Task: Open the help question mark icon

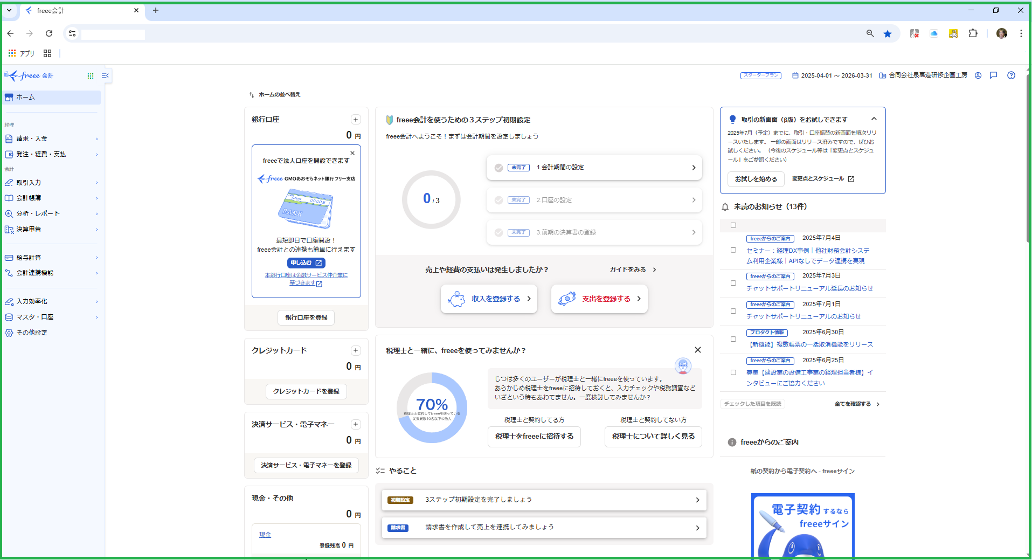Action: [x=1012, y=75]
